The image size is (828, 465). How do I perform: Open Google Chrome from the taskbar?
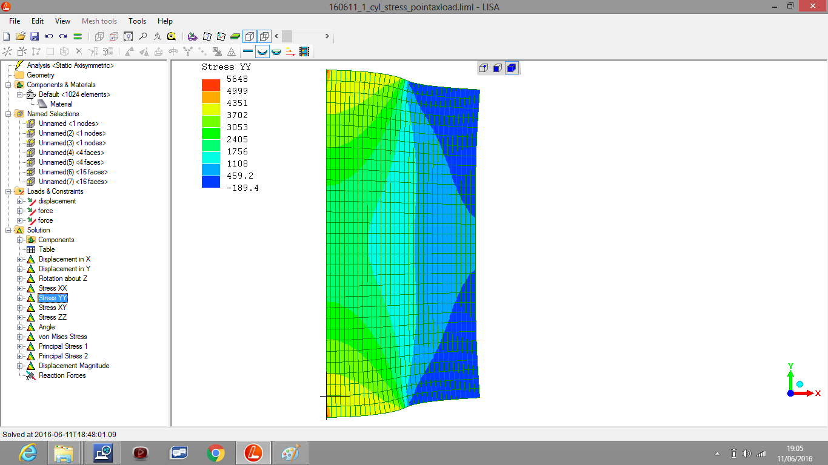215,452
